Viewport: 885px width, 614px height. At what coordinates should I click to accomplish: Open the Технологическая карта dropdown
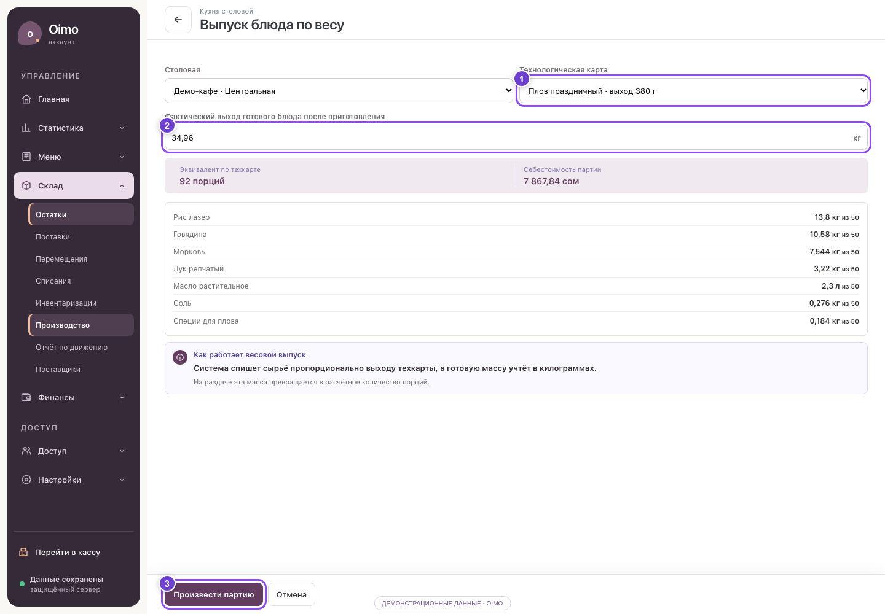693,91
